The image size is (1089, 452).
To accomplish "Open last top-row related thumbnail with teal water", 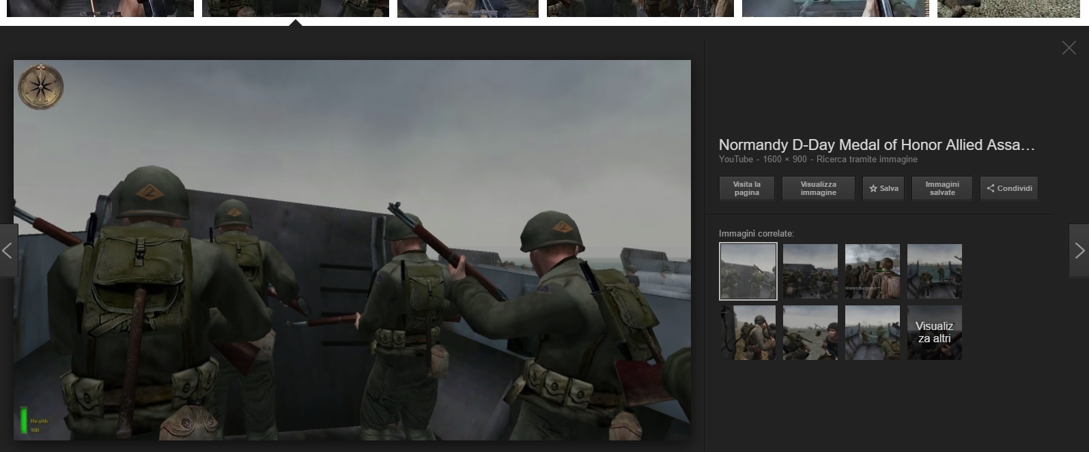I will click(934, 271).
